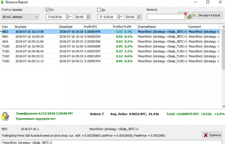225x144 pixels.
Task: Click the partly hidden red-icon button above the refresh icon
Action: [x=183, y=13]
